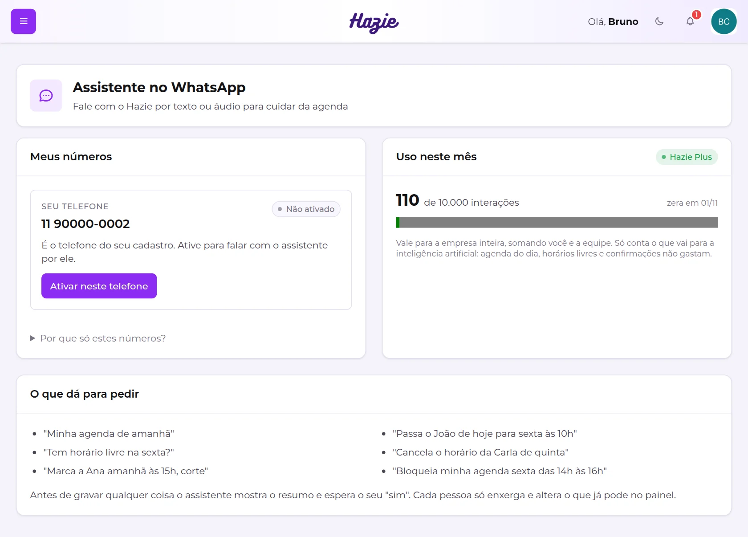Select "Minha agenda de amanhã" example

pos(109,434)
